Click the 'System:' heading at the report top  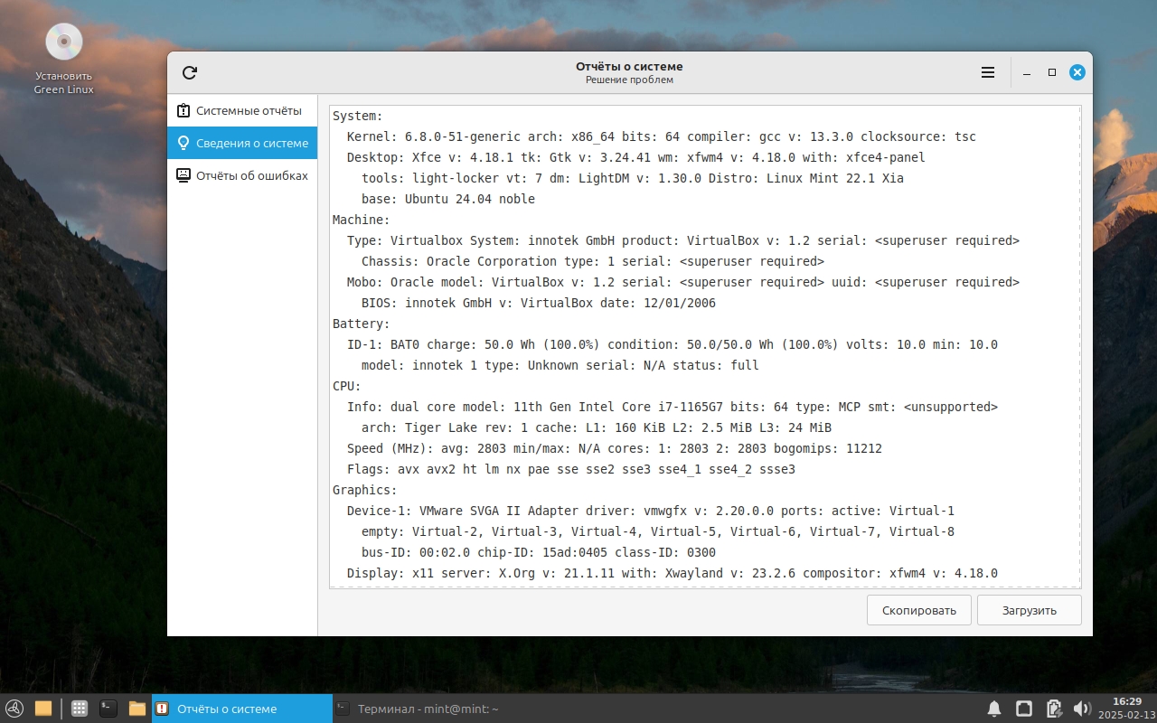click(x=358, y=116)
